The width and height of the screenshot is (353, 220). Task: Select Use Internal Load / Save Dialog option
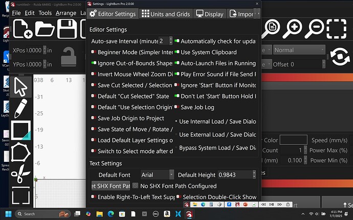click(176, 121)
